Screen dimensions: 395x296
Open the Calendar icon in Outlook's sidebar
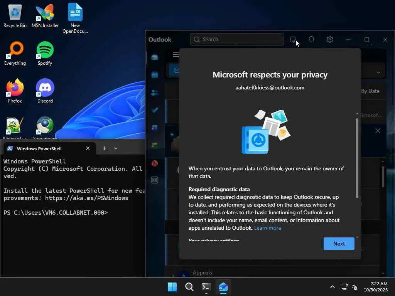(x=155, y=75)
